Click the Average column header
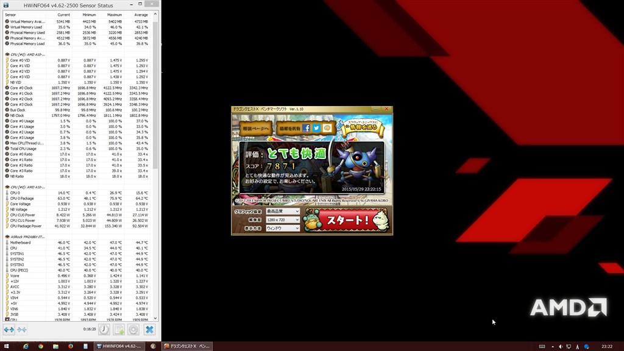 tap(137, 15)
